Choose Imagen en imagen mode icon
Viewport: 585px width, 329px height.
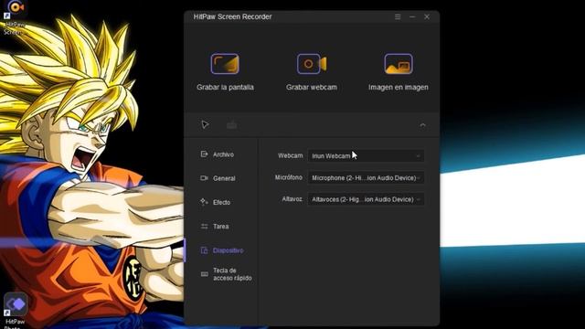tap(399, 64)
